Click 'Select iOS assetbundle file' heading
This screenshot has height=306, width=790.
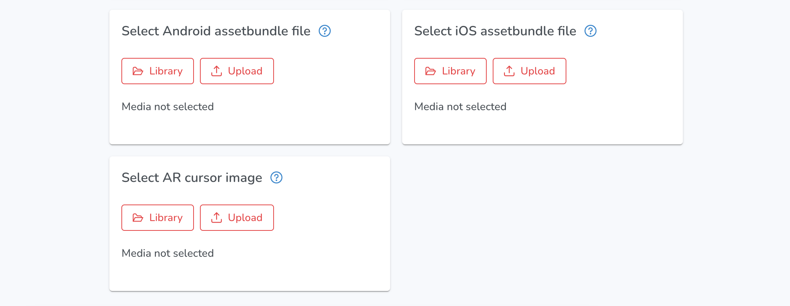click(x=495, y=31)
